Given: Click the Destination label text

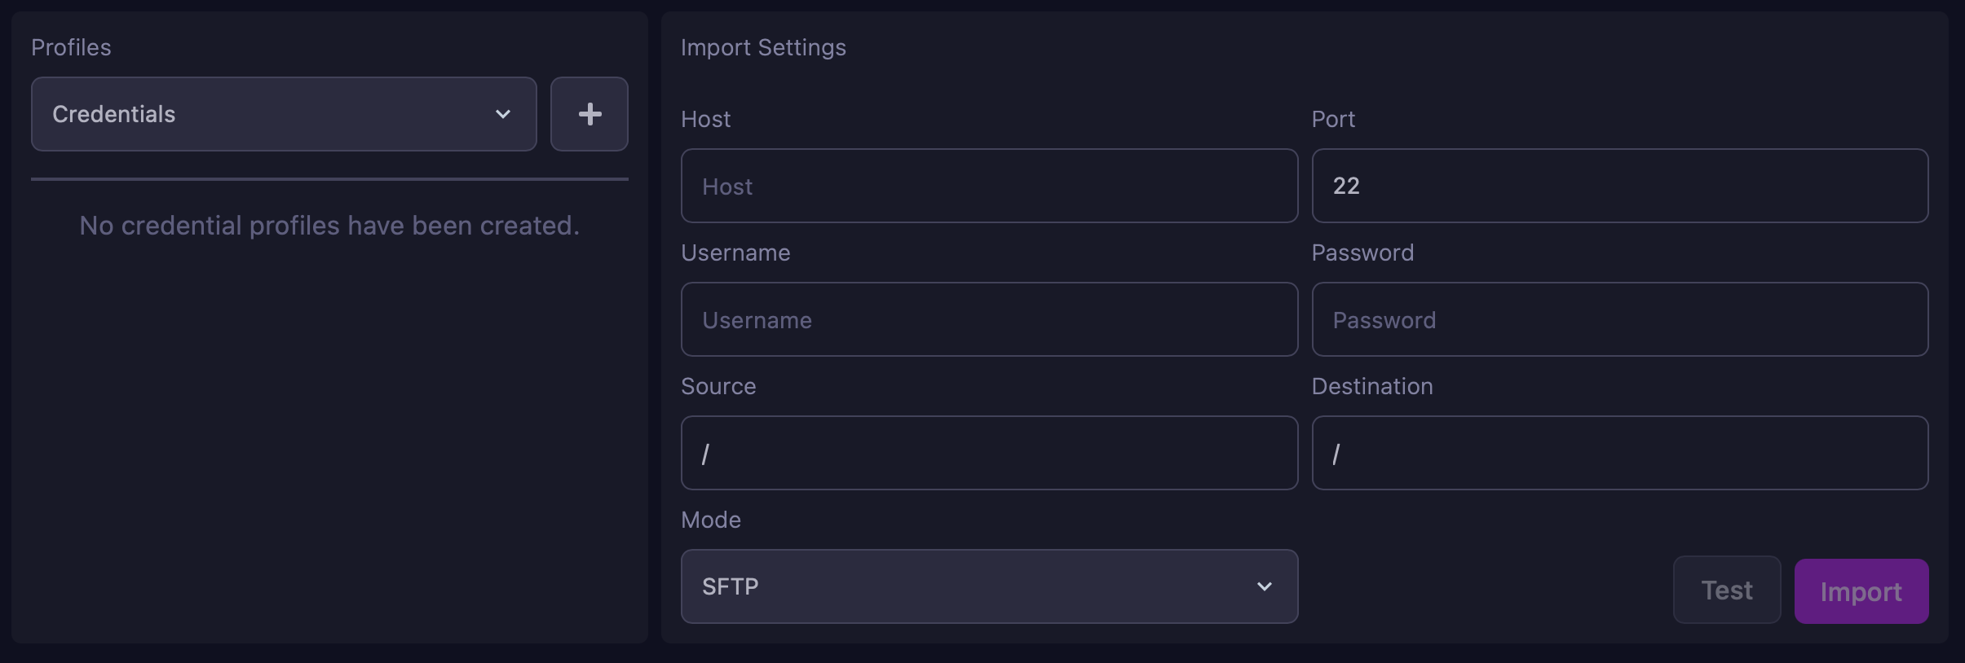Looking at the screenshot, I should (x=1372, y=386).
